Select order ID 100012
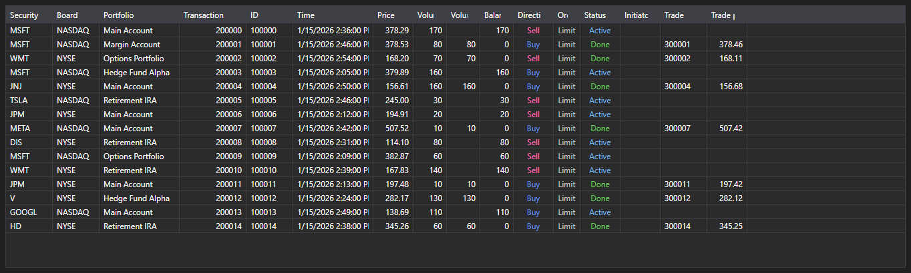This screenshot has height=273, width=911. pos(269,198)
